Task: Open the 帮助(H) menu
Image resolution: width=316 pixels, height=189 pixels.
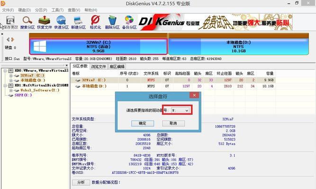Action: (90, 10)
